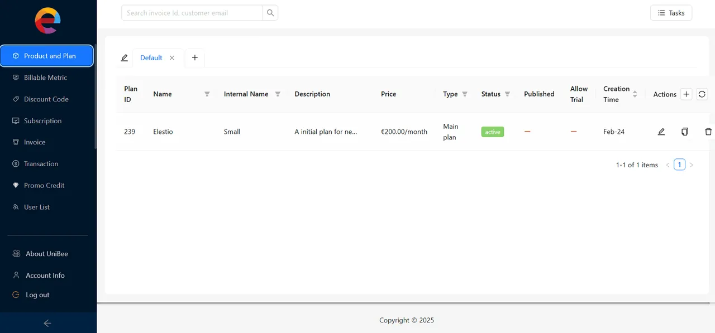This screenshot has width=715, height=333.
Task: Click the UniBee logo in sidebar
Action: (48, 21)
